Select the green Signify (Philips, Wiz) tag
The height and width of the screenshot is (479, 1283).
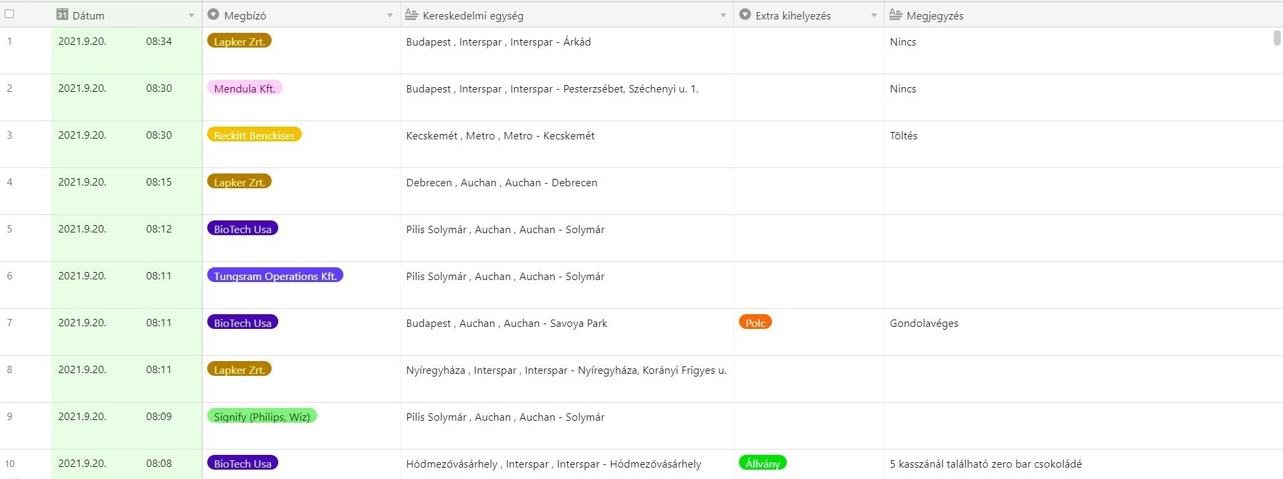tap(262, 416)
